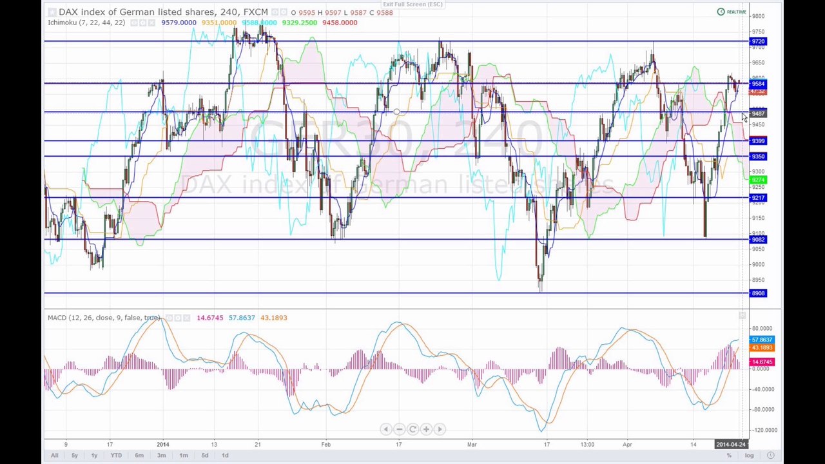Click the MACD (12, 26, close, 9) legend label
825x464 pixels.
pos(104,318)
